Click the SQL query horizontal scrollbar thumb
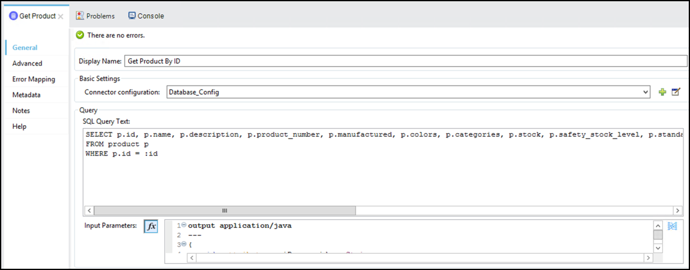This screenshot has width=690, height=270. point(224,210)
